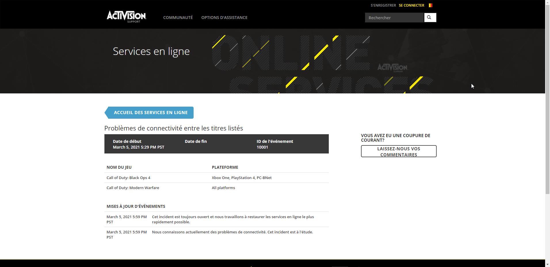Image resolution: width=550 pixels, height=267 pixels.
Task: Open the Communauté menu
Action: [178, 18]
